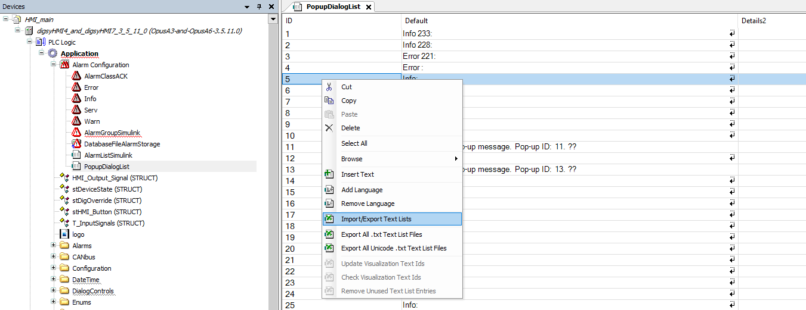Expand the Alarms folder
This screenshot has height=310, width=806.
pyautogui.click(x=53, y=246)
